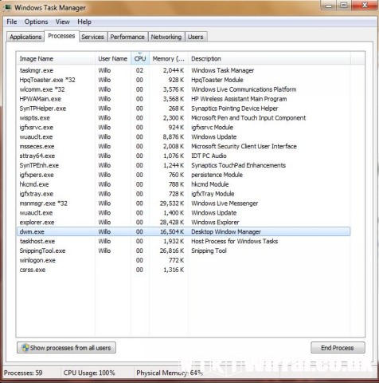Maximize the Task Manager window

(x=344, y=6)
